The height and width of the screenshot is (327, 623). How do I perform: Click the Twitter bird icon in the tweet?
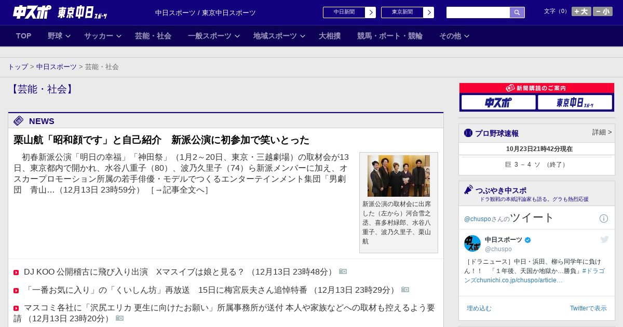tap(604, 239)
